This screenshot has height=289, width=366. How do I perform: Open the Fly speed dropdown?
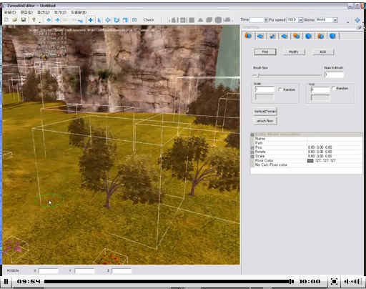pyautogui.click(x=300, y=20)
